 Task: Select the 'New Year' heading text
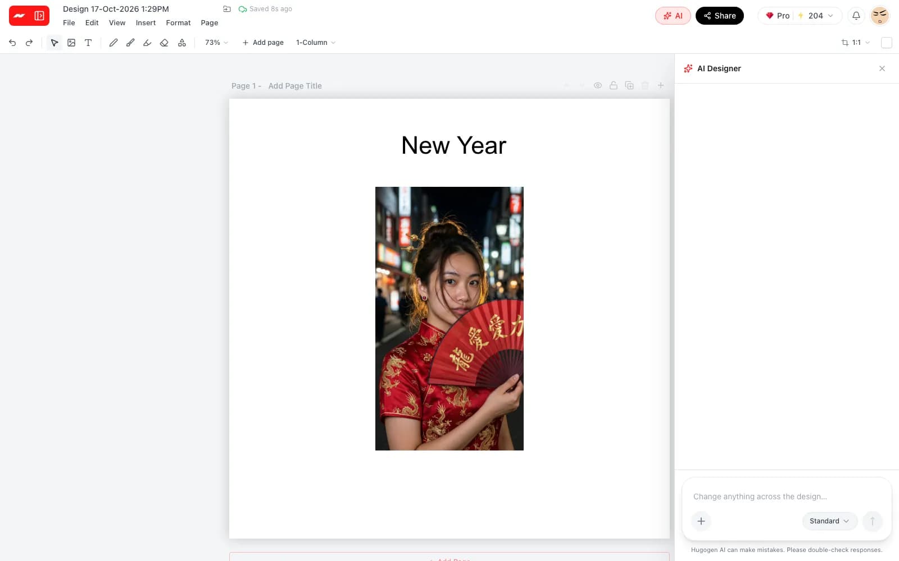(454, 146)
